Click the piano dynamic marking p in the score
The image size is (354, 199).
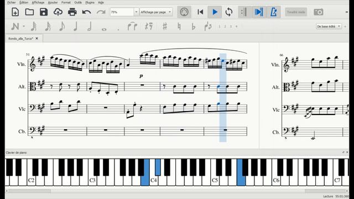pyautogui.click(x=142, y=76)
